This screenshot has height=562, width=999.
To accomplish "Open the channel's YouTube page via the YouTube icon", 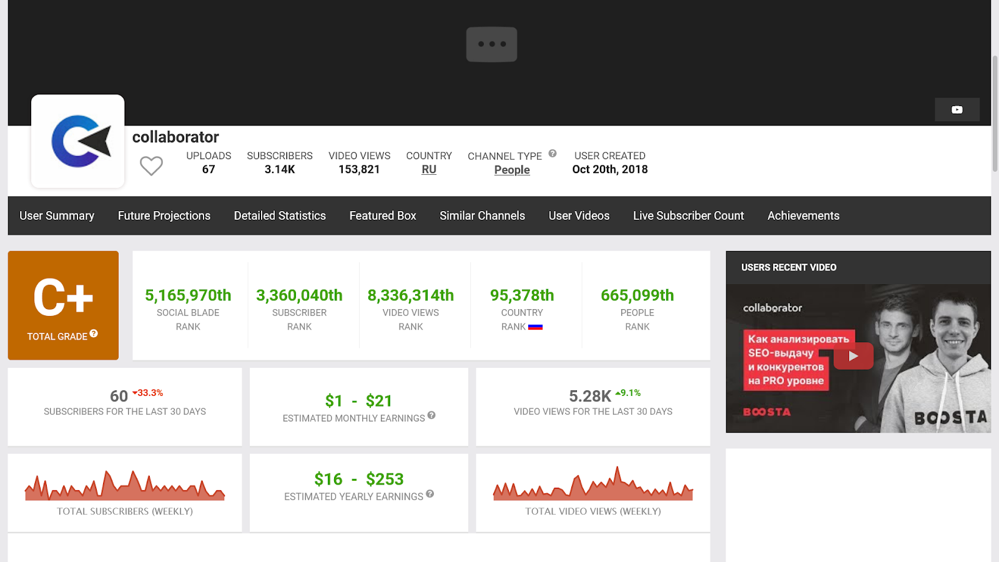I will pos(957,109).
